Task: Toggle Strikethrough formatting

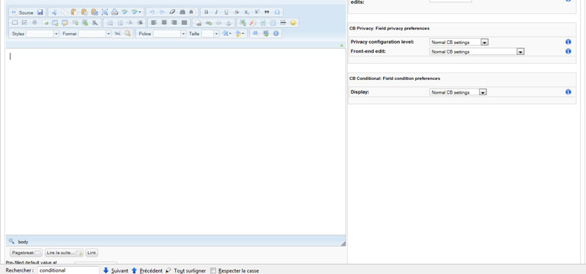Action: tap(237, 12)
